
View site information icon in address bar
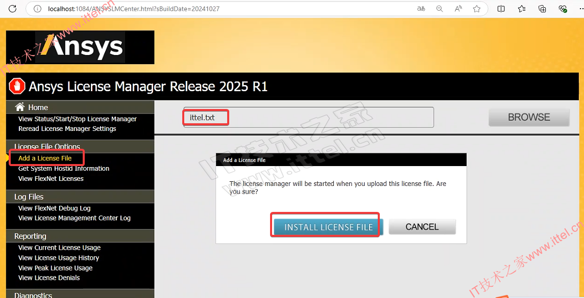pos(37,9)
